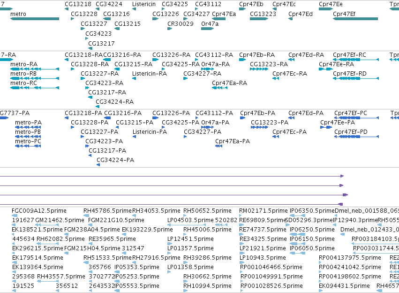Select the RH10994.5prime EST label

tap(207, 286)
